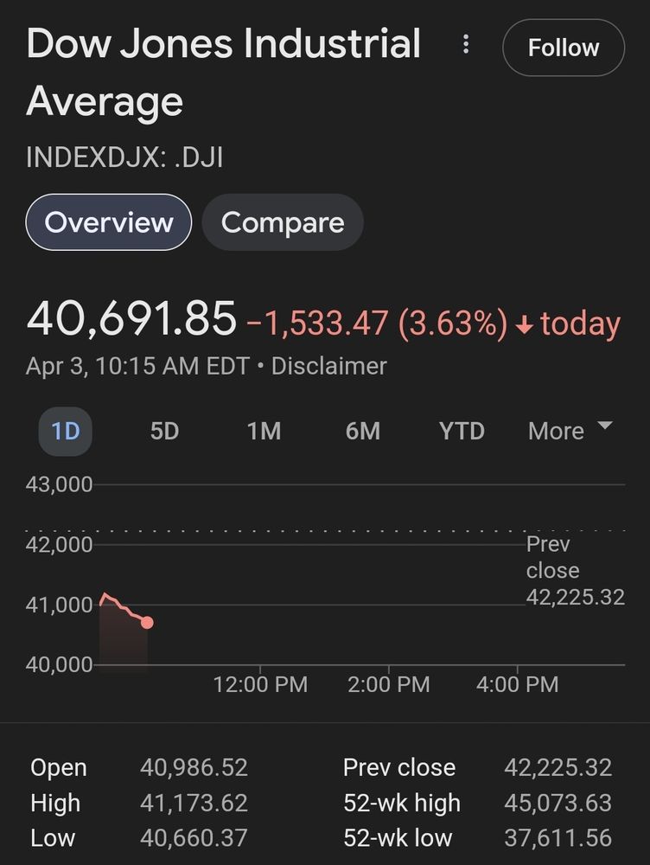The width and height of the screenshot is (650, 865).
Task: Click the current price dot on chart
Action: pyautogui.click(x=147, y=622)
